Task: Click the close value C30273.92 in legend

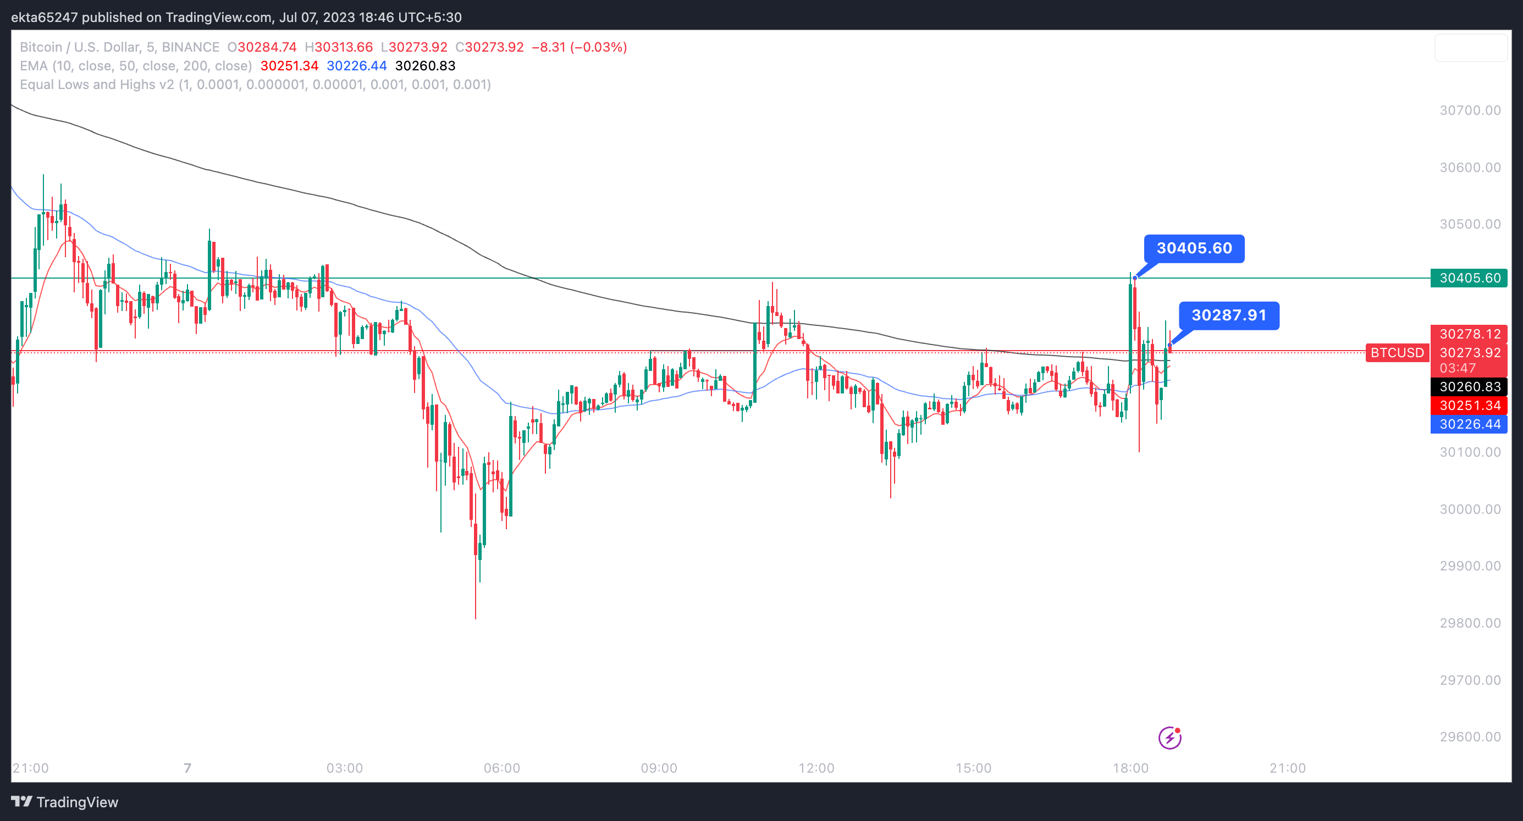Action: (x=489, y=47)
